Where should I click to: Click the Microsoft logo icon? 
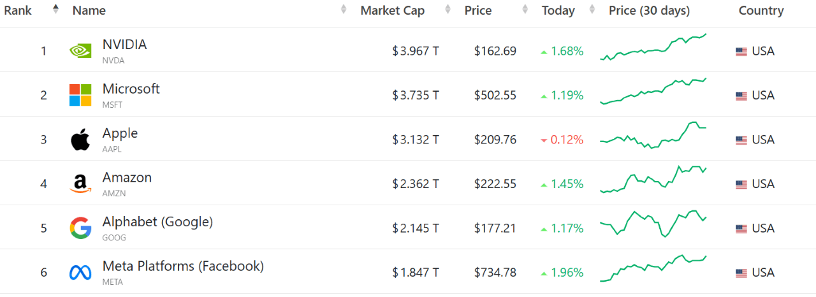tap(80, 95)
